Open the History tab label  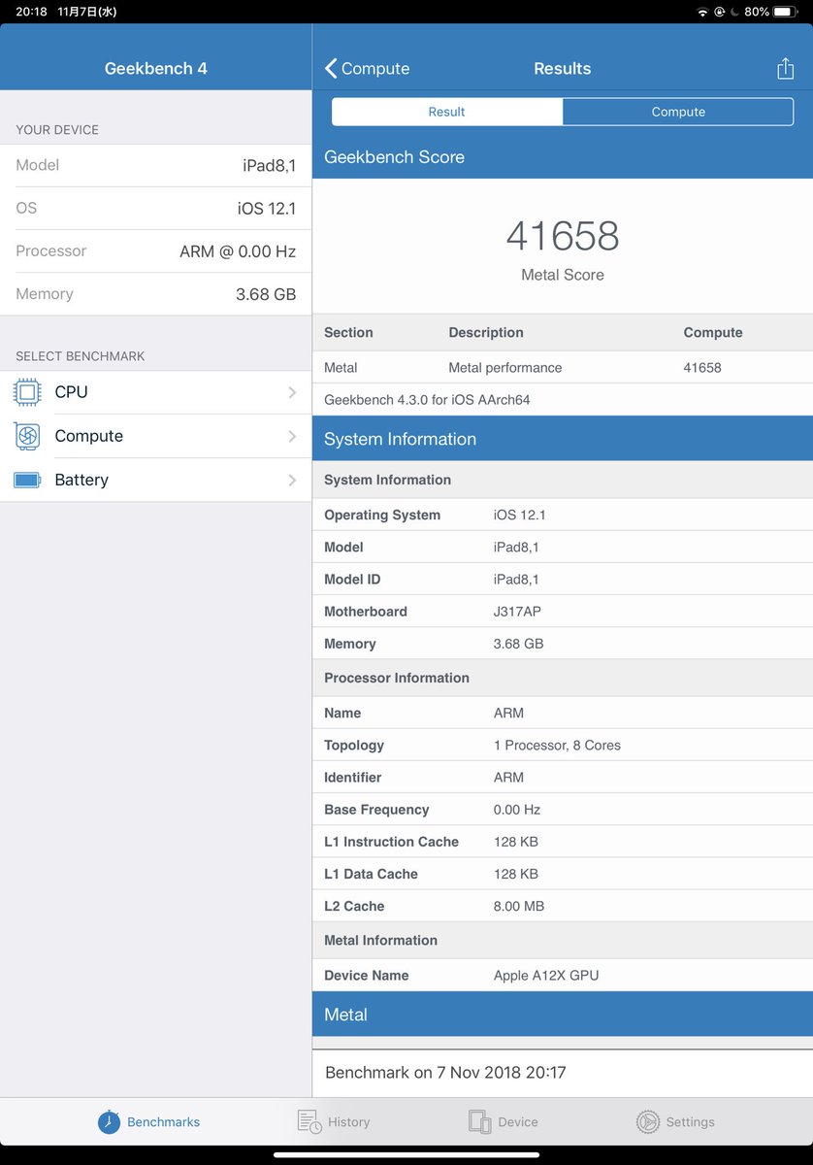pos(348,1122)
